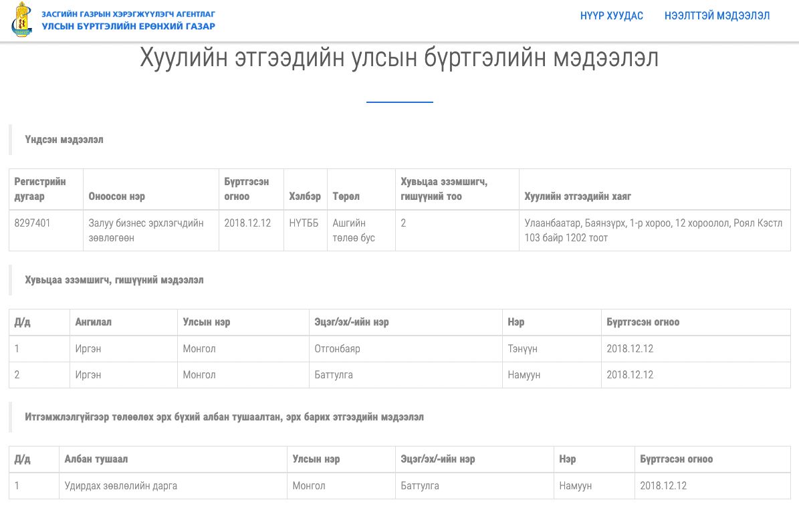Select the Удирдах зөвлөлийн дарга position cell

coord(120,486)
